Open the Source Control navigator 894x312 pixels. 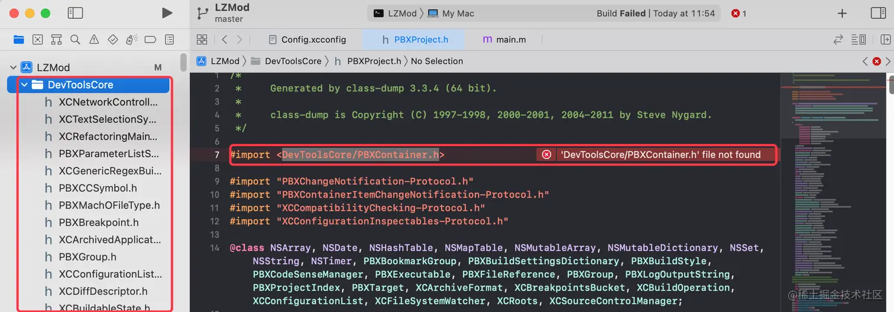(x=38, y=40)
